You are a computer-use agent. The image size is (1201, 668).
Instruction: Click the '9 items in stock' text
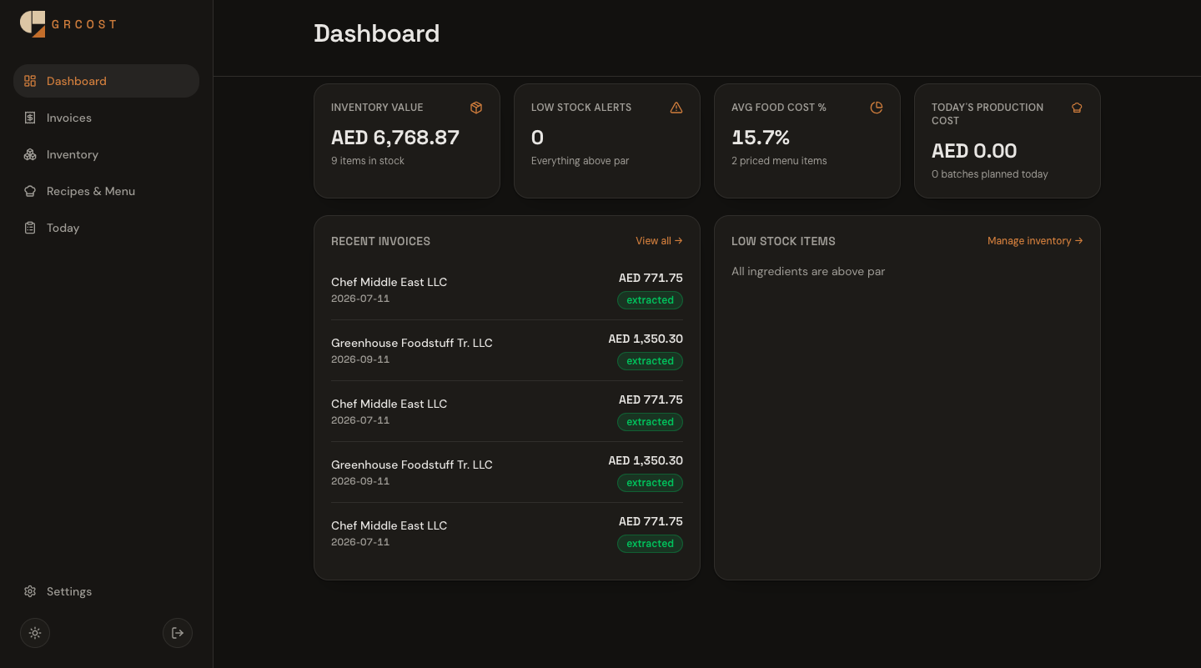(368, 161)
